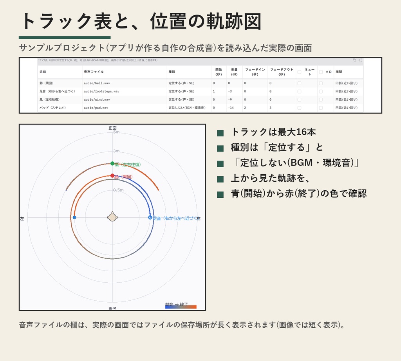Click the copy icon above the track table
Image resolution: width=401 pixels, height=361 pixels.
click(x=354, y=60)
